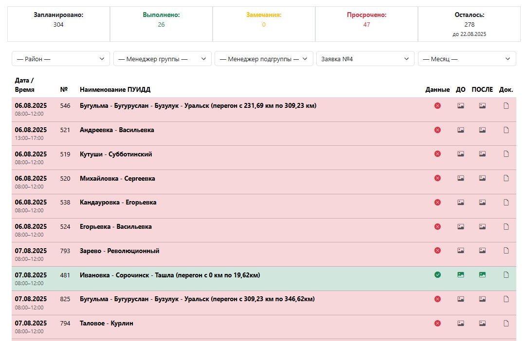Open the Менеджер группы dropdown
The image size is (526, 341).
[163, 59]
